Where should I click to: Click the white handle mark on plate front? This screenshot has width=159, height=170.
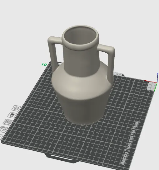point(62,158)
